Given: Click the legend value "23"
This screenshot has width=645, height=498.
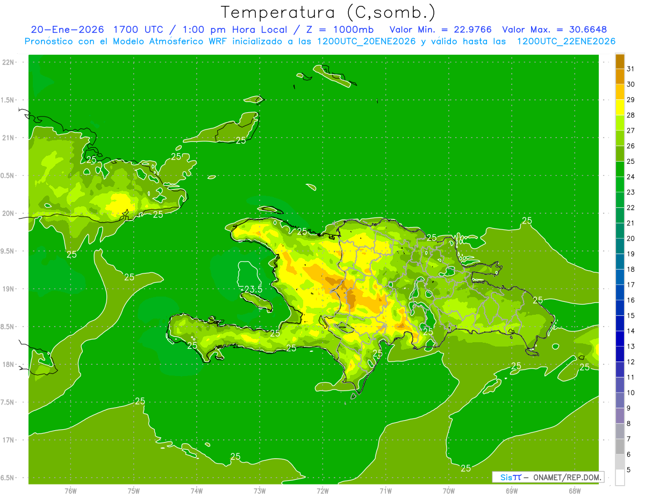Looking at the screenshot, I should (x=631, y=192).
